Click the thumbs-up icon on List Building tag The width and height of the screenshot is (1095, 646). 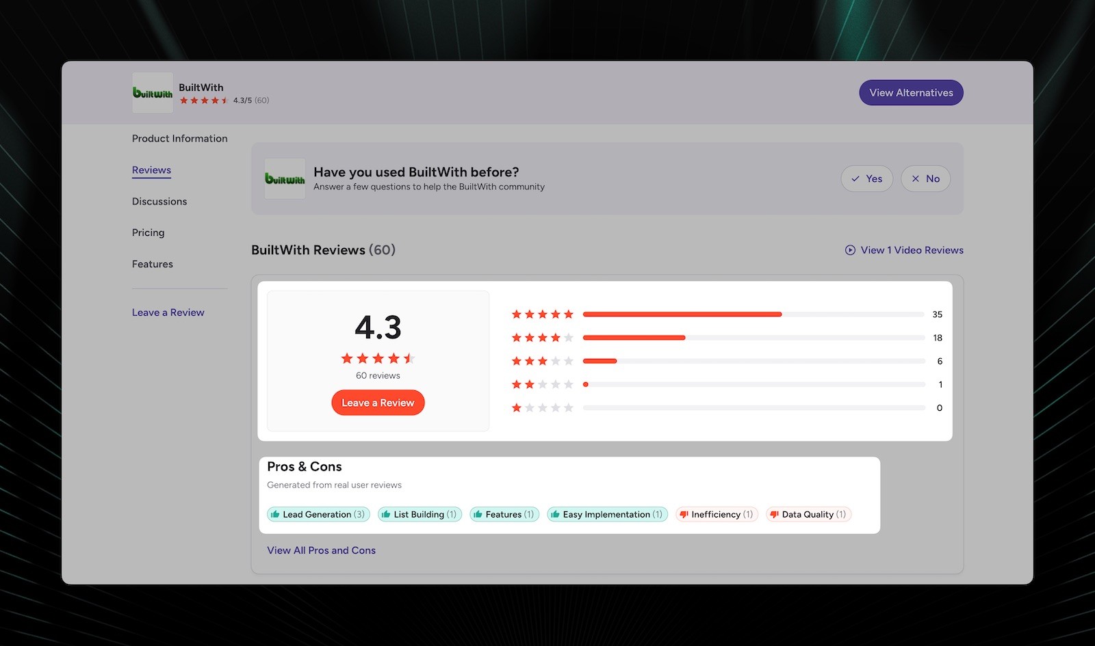tap(387, 514)
